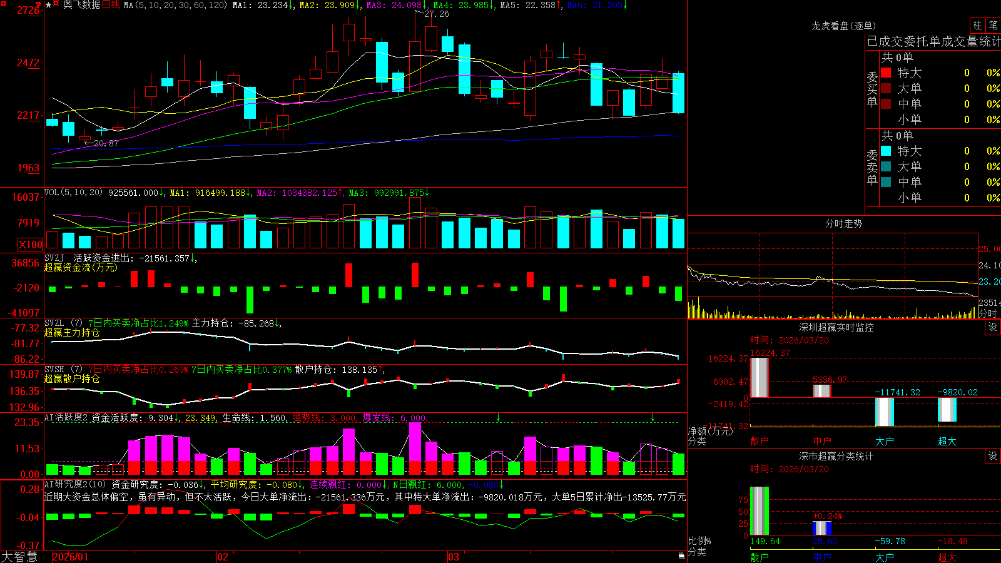1001x563 pixels.
Task: Click the 深市超赢分类统计 panel title
Action: click(x=836, y=456)
